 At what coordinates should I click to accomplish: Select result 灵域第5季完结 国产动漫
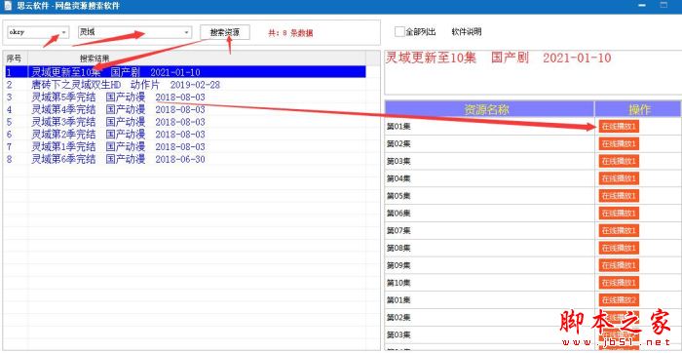(186, 98)
